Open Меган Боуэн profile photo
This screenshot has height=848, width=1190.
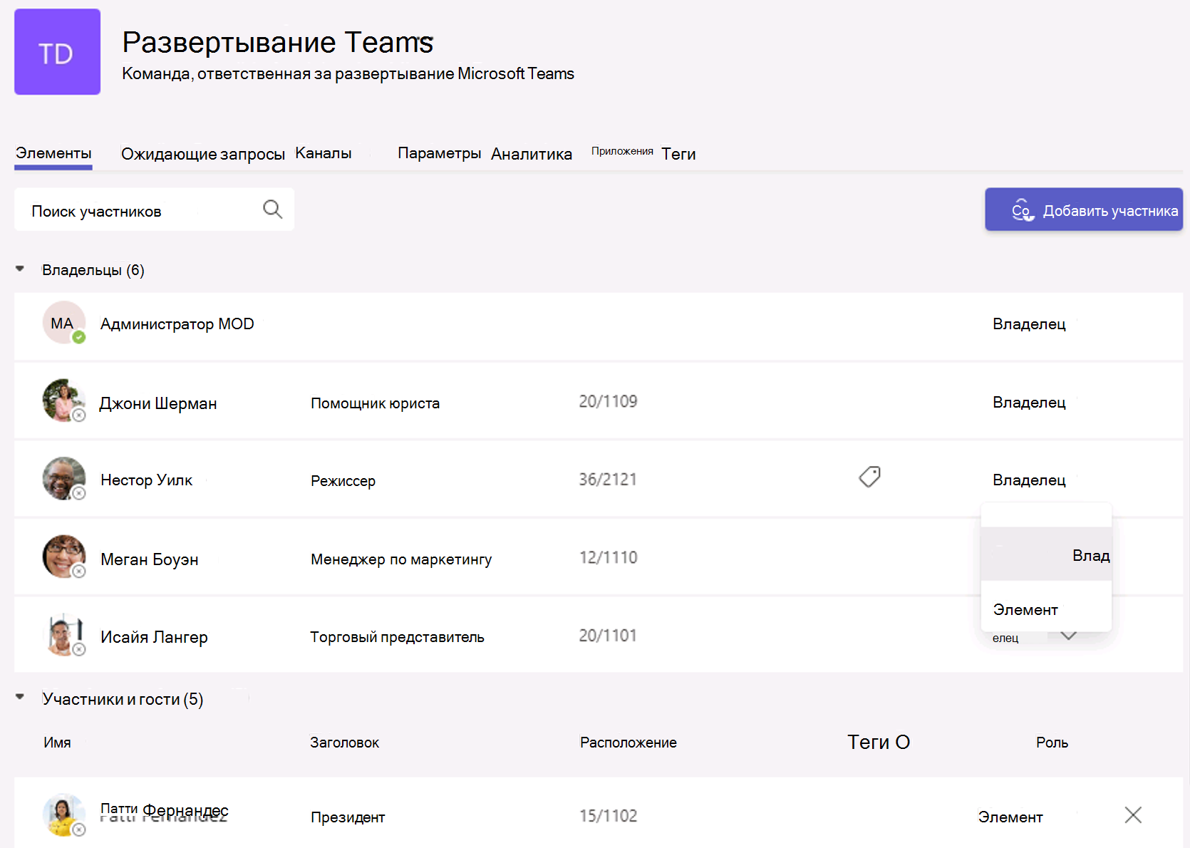[x=63, y=557]
